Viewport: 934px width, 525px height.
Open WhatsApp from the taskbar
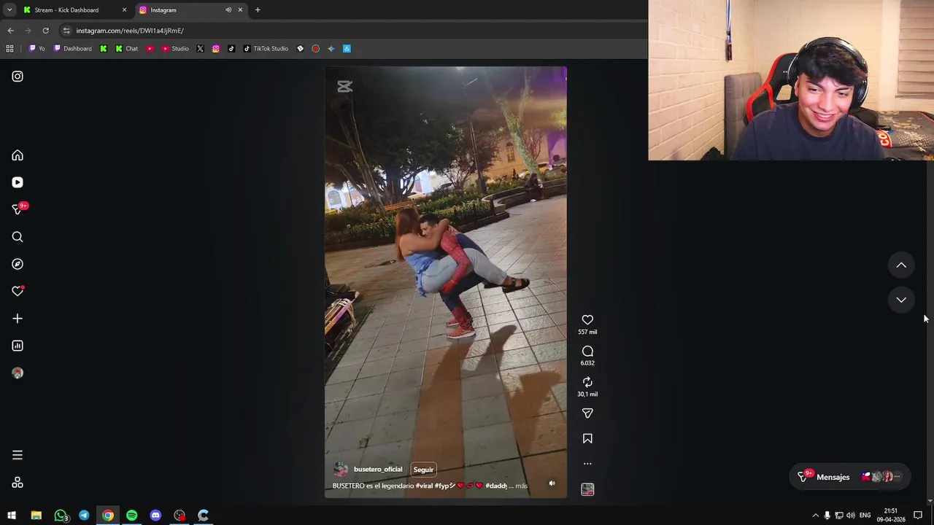(x=61, y=516)
